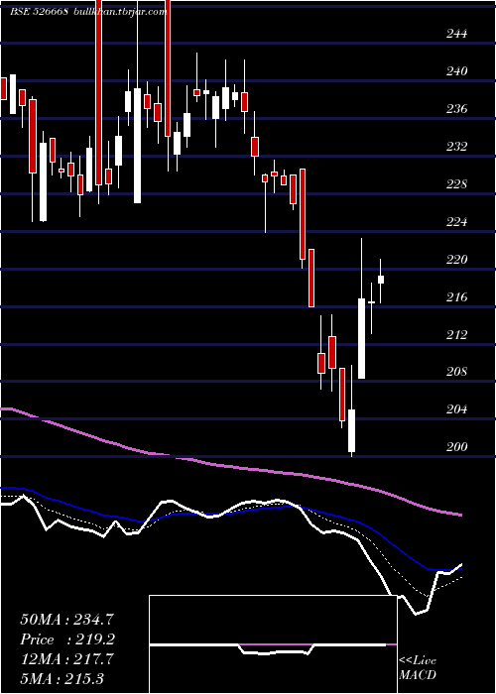496x694 pixels.
Task: Click the <<Live MACD label
Action: pyautogui.click(x=418, y=668)
